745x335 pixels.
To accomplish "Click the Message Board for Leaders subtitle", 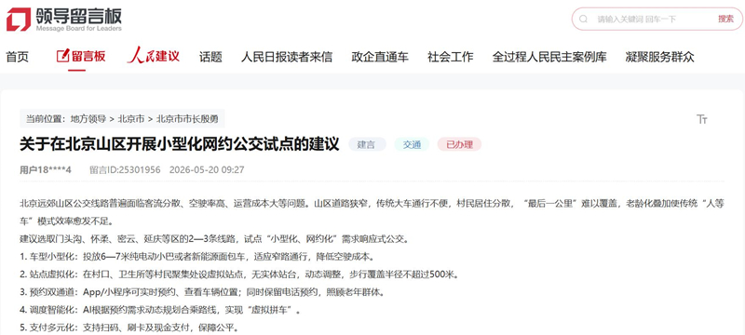I will (79, 29).
